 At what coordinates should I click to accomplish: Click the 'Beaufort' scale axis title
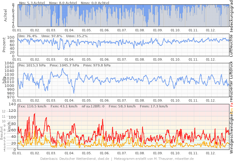1,133
